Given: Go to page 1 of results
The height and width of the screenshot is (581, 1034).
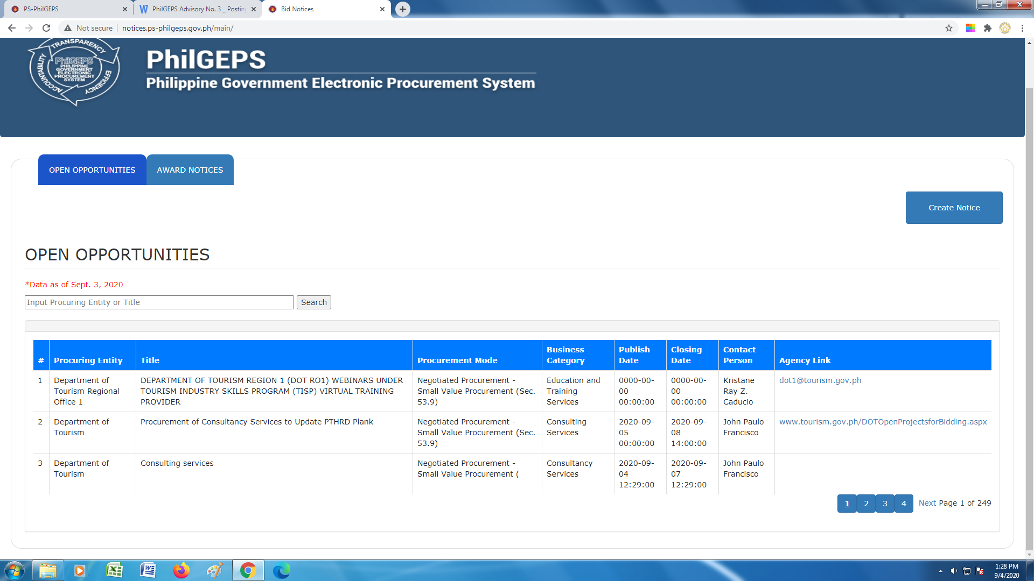Looking at the screenshot, I should (x=847, y=504).
